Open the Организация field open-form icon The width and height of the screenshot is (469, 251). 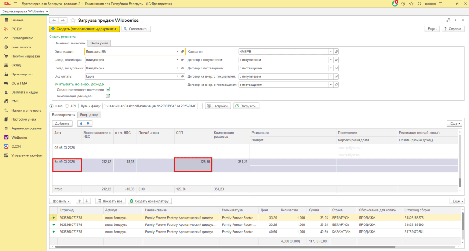182,52
